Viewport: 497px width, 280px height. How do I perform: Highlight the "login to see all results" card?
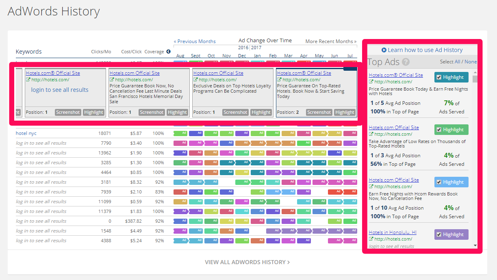tap(94, 113)
